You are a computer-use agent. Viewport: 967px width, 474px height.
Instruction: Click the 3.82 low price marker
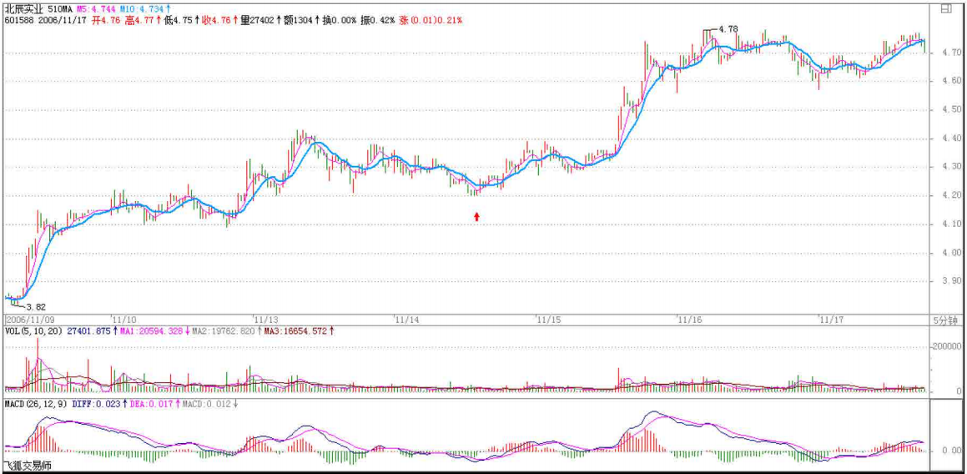[x=34, y=306]
